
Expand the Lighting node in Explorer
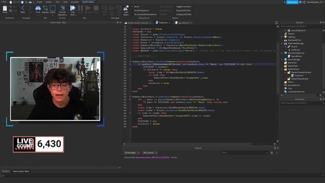(282, 37)
